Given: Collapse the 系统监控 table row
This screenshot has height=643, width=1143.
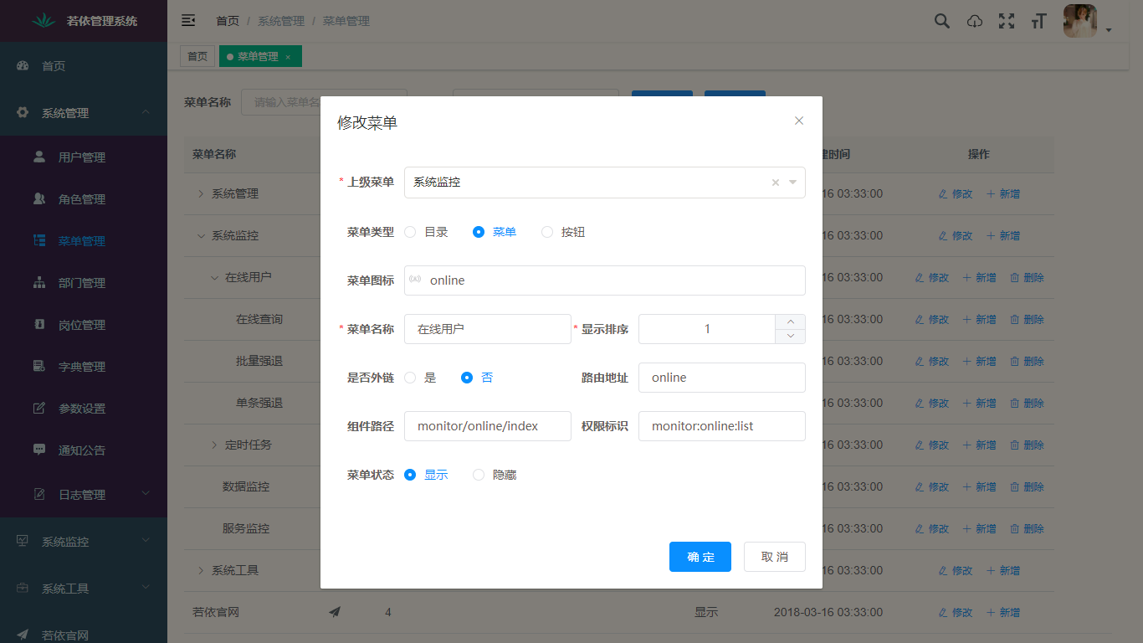Looking at the screenshot, I should pos(201,235).
